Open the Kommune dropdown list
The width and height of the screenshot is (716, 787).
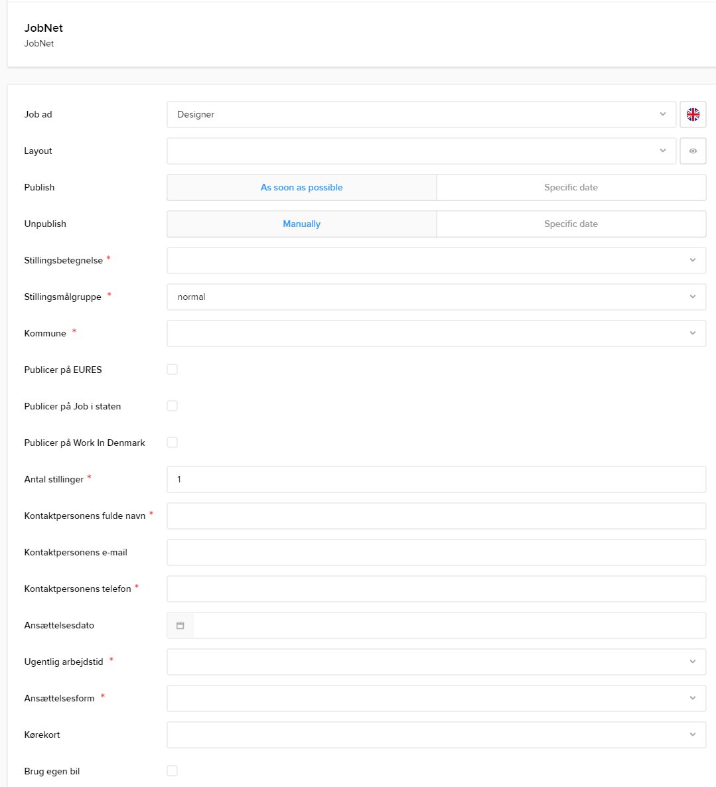click(x=436, y=333)
